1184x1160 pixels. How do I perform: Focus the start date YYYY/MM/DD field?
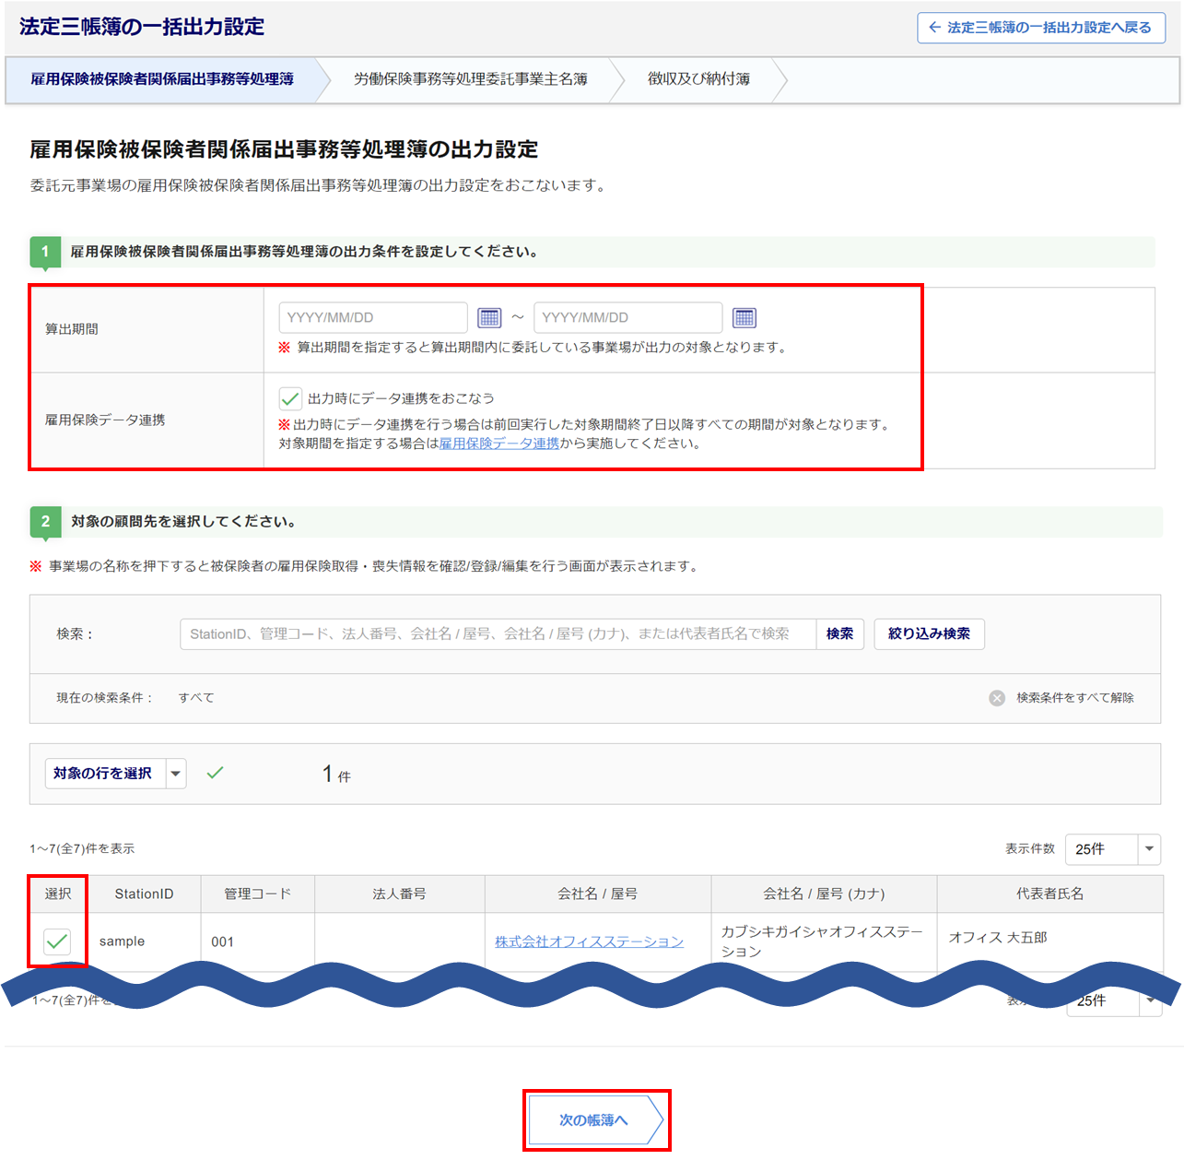pos(373,318)
